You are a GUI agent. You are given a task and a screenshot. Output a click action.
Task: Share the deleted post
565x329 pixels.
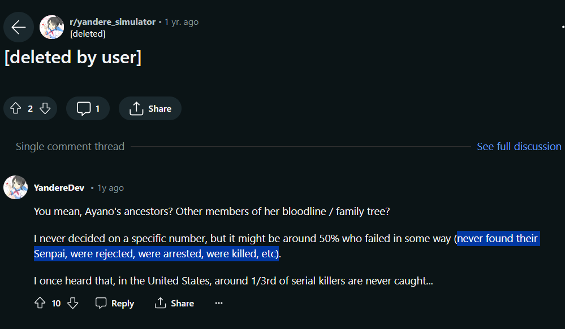[x=150, y=108]
